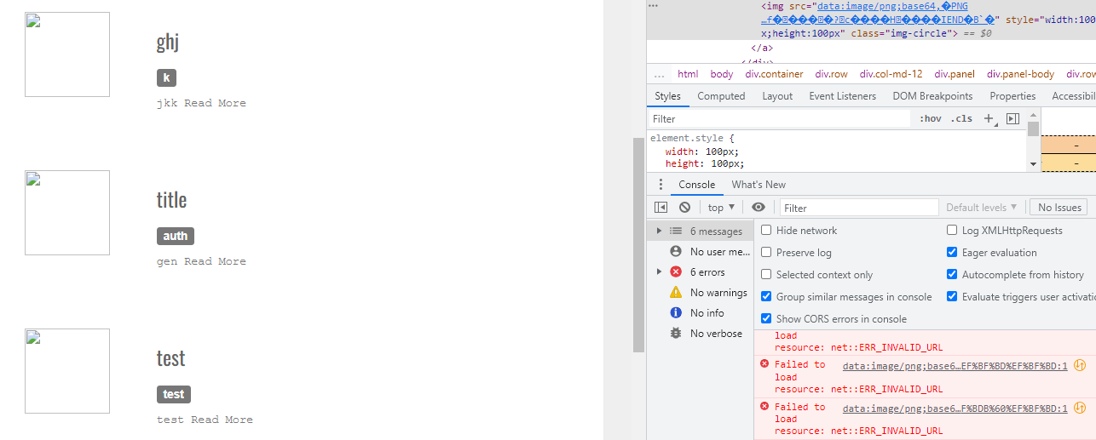Clear console with the ban icon
Image resolution: width=1096 pixels, height=440 pixels.
pos(684,207)
